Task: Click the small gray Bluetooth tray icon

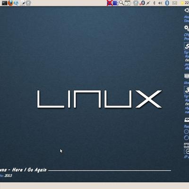Action: point(155,3)
